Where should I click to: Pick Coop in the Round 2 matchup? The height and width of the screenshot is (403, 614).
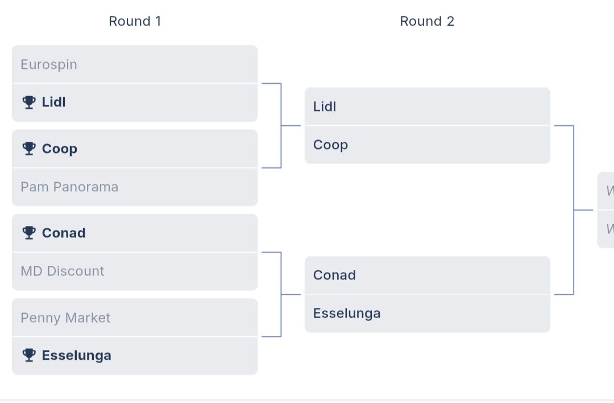click(427, 145)
